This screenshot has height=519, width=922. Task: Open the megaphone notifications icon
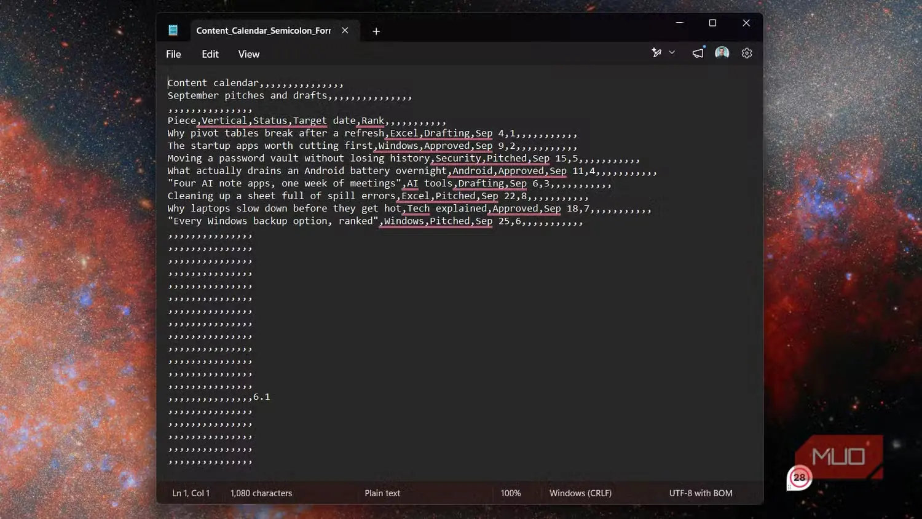[x=698, y=53]
